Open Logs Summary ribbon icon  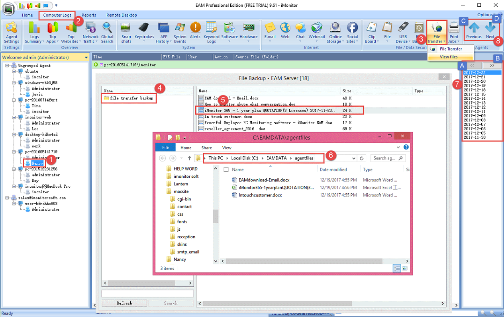[34, 33]
